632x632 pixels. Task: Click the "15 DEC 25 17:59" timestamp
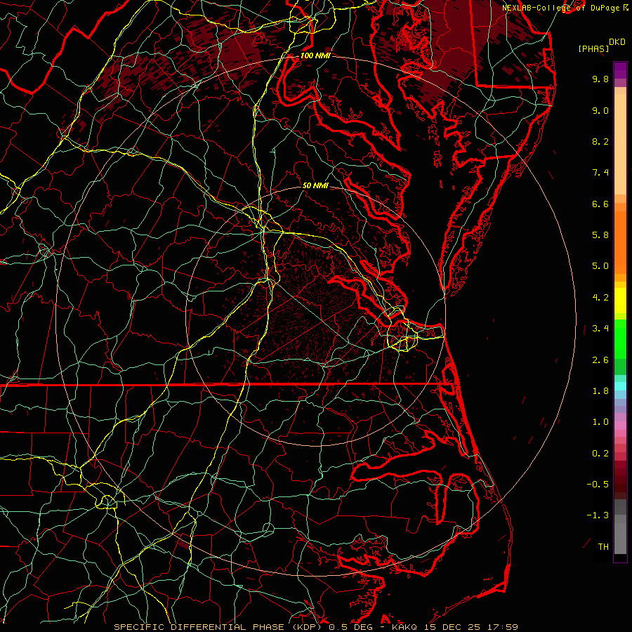(x=470, y=627)
